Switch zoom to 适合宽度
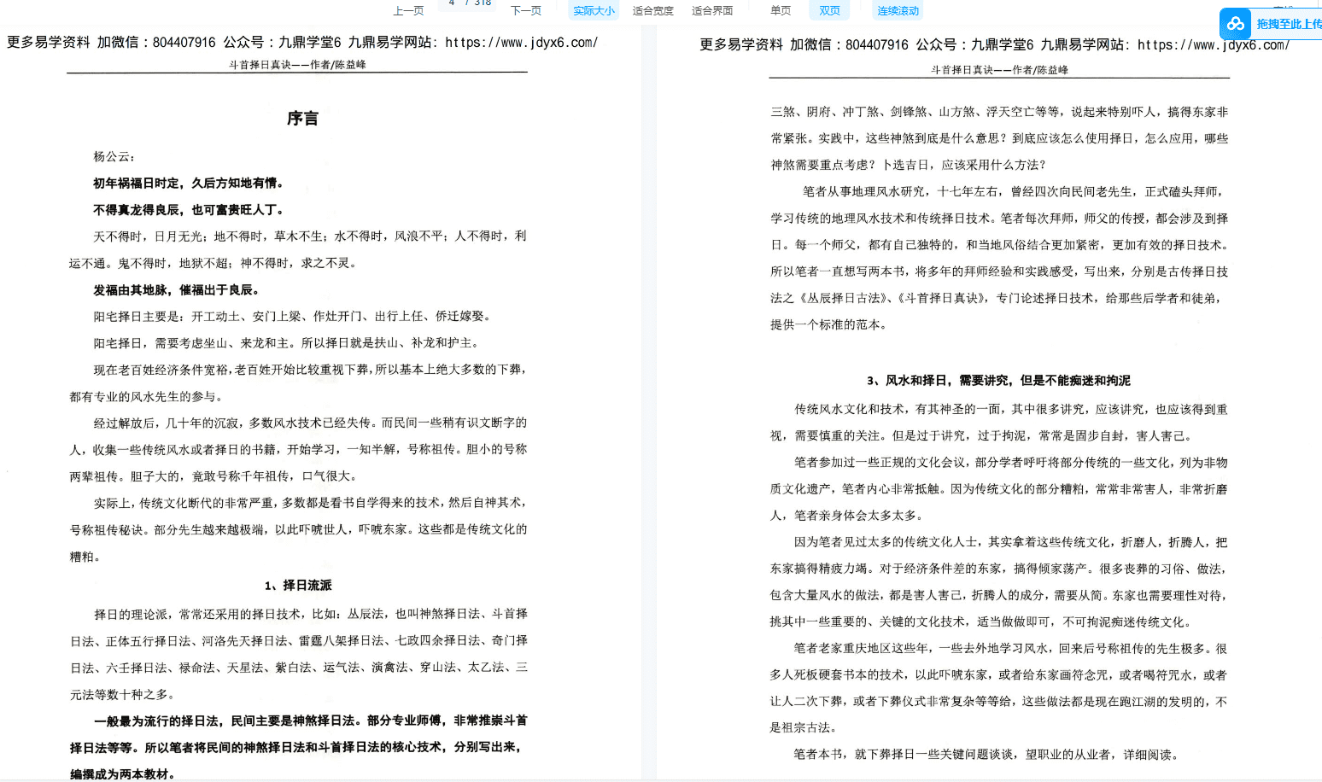 pos(653,10)
